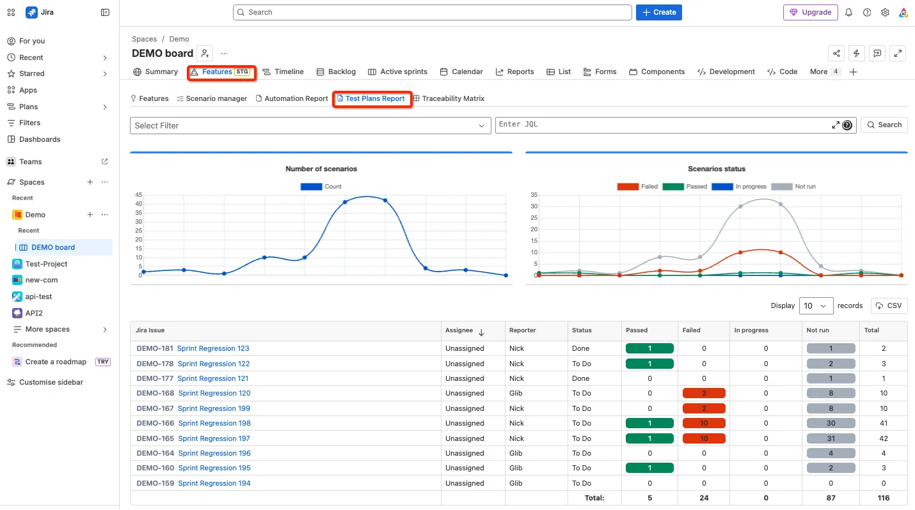Click the blue Count legend swatch
Screen dimensions: 915x510
click(x=312, y=187)
